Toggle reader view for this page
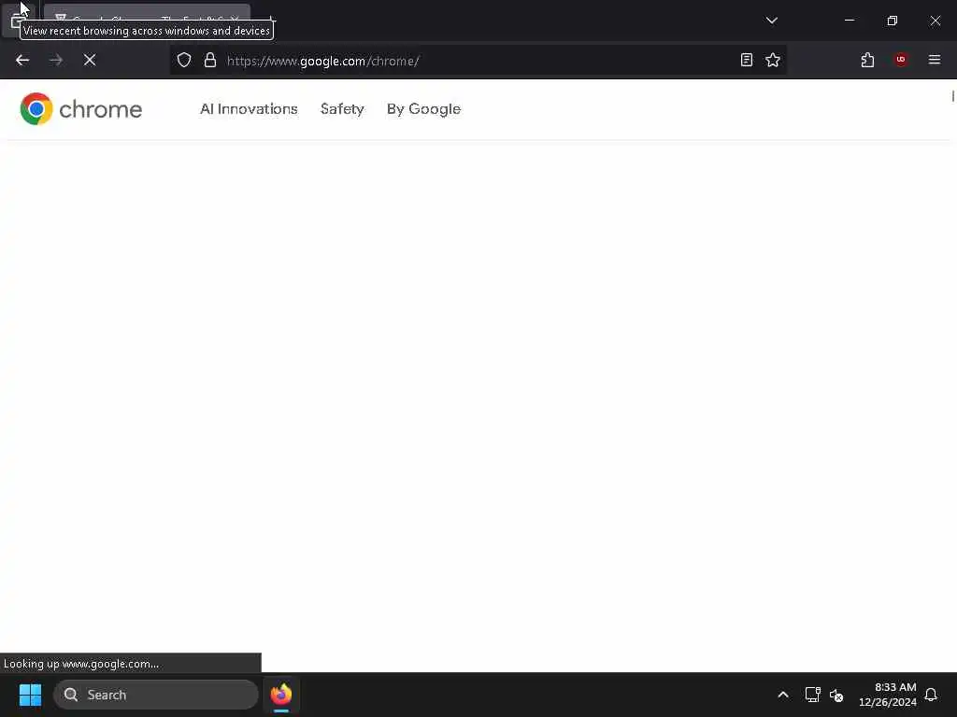This screenshot has width=957, height=717. pyautogui.click(x=747, y=60)
